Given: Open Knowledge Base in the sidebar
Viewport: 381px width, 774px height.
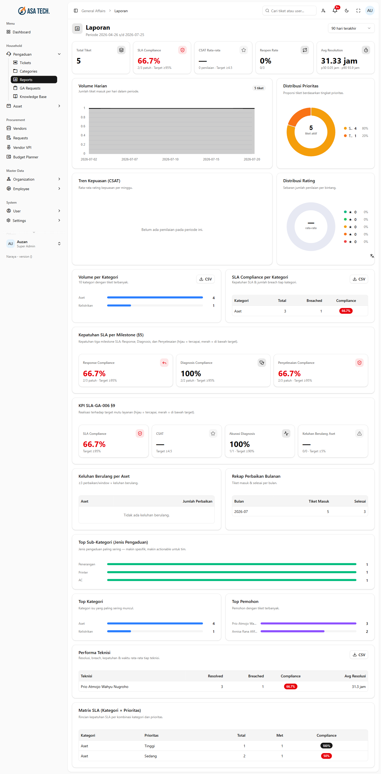Looking at the screenshot, I should coord(34,96).
